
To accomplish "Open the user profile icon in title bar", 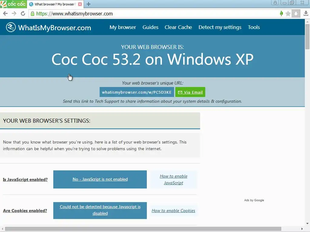I will tap(275, 2).
